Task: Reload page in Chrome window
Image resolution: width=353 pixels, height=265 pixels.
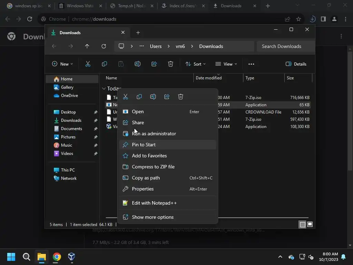Action: tap(30, 19)
